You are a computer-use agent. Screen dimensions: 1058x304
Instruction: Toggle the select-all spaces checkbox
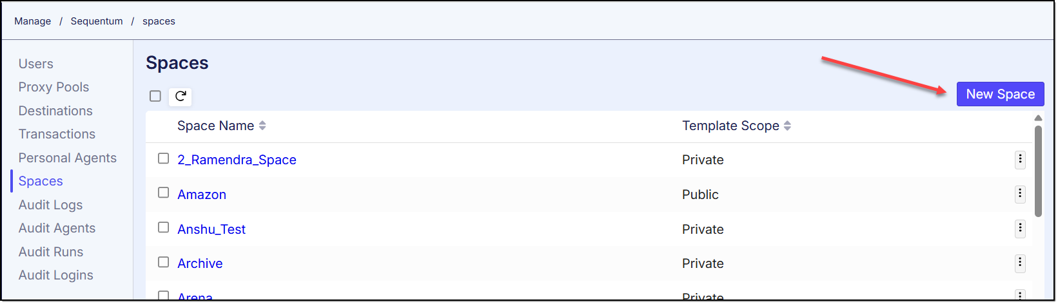(x=155, y=96)
